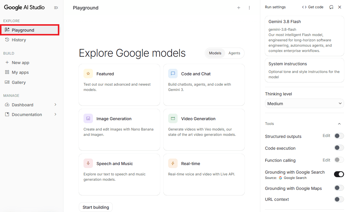Enable Grounding with Google Maps toggle
The height and width of the screenshot is (212, 347).
pyautogui.click(x=339, y=188)
